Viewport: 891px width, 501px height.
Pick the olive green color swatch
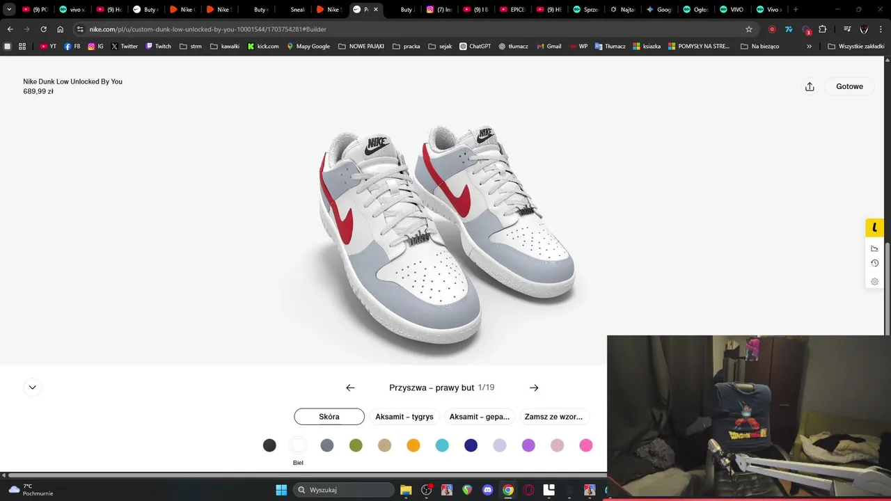click(356, 445)
